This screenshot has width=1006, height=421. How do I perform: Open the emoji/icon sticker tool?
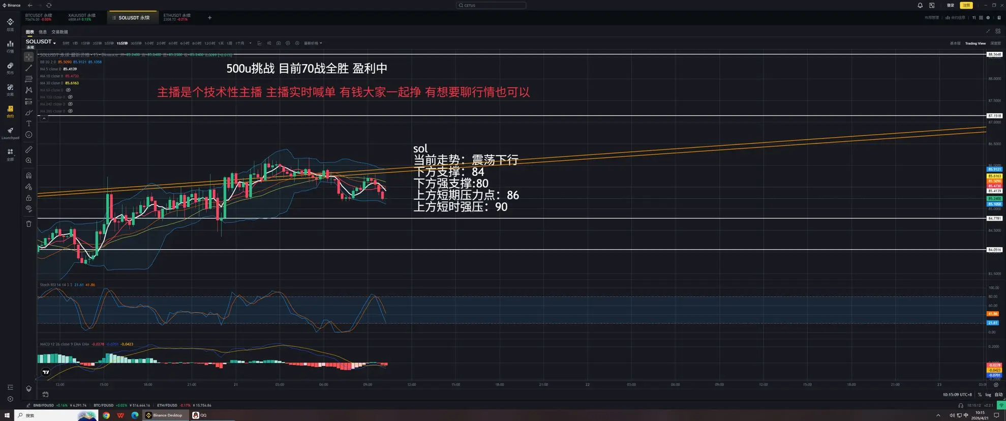[x=28, y=135]
